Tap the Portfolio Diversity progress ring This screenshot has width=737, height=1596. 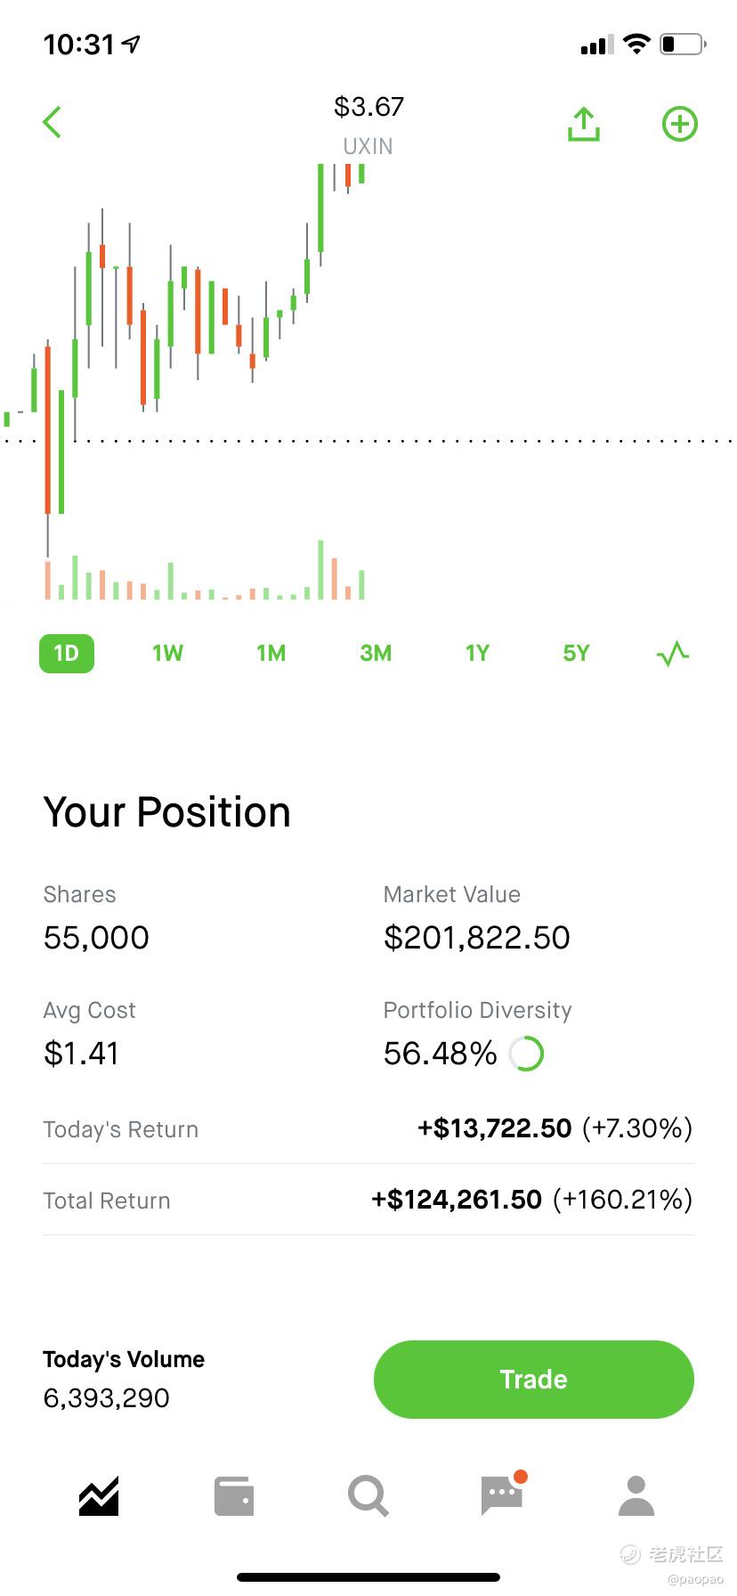[526, 1054]
